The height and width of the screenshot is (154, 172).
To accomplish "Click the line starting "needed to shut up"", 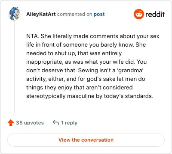I will [74, 53].
